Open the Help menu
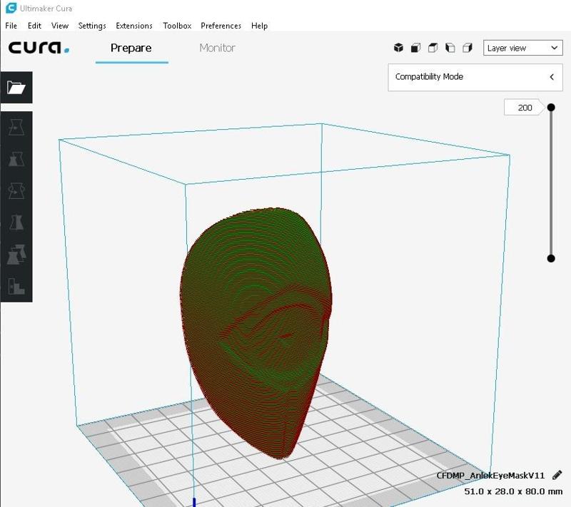This screenshot has height=507, width=571. click(259, 26)
